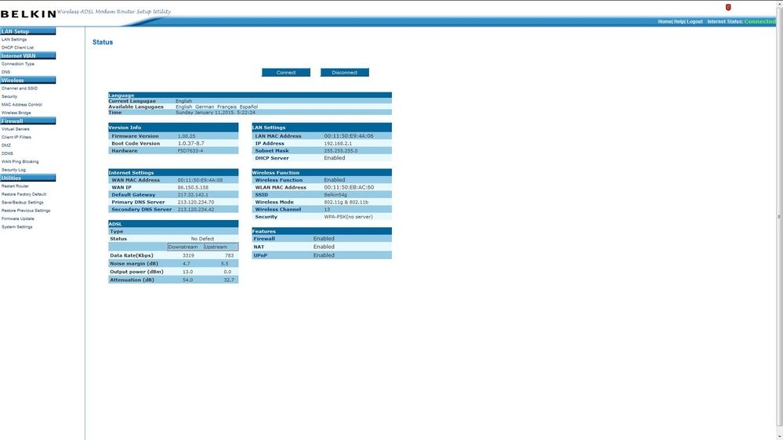This screenshot has height=440, width=783.
Task: Click the Belkin logo
Action: [x=28, y=14]
